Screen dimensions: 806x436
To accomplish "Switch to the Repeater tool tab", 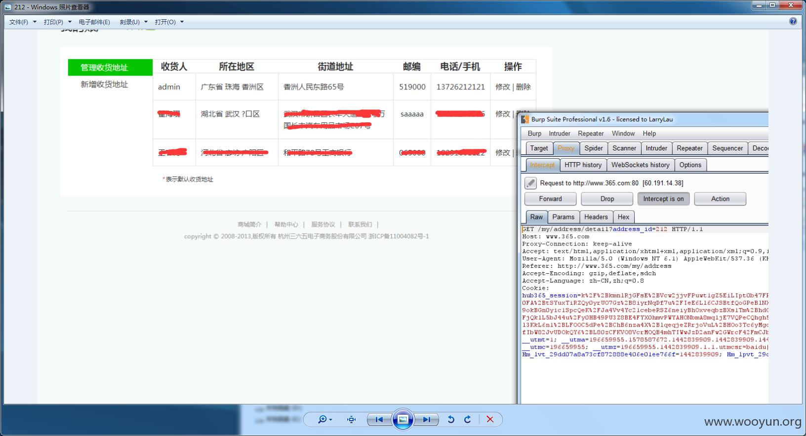I will 689,148.
